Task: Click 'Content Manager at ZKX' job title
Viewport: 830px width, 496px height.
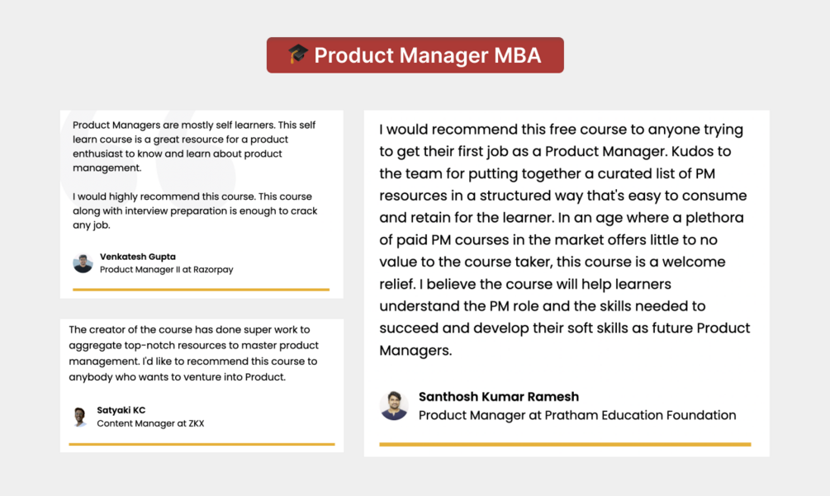Action: point(150,423)
